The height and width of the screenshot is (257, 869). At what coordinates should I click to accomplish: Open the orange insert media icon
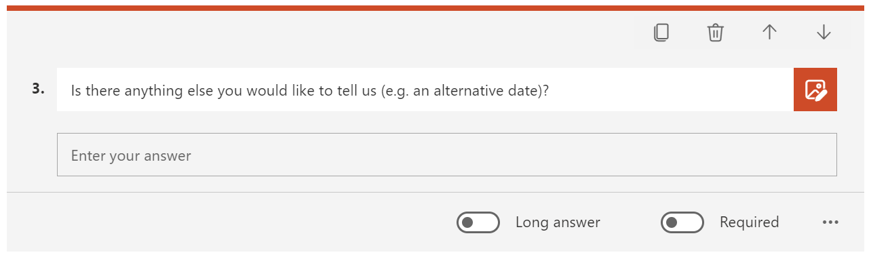[815, 90]
